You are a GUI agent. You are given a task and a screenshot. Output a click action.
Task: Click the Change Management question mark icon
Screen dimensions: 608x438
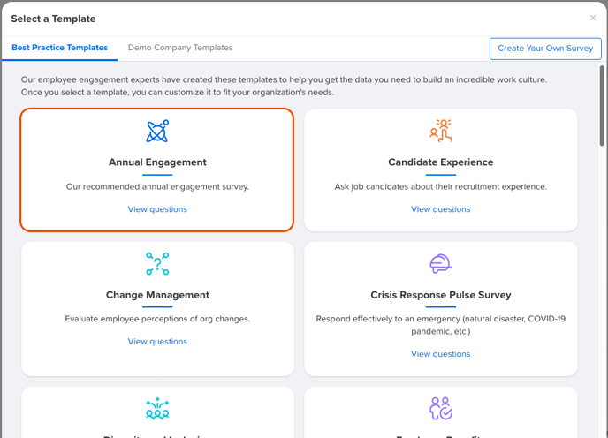pyautogui.click(x=157, y=263)
